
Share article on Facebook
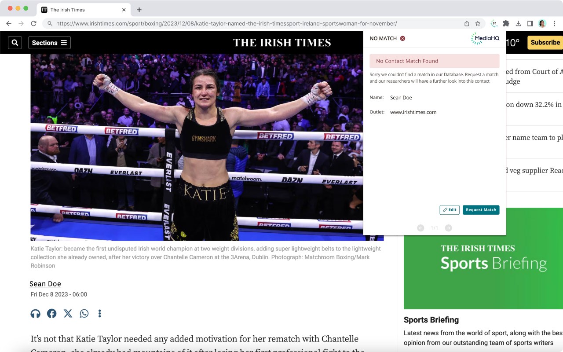point(52,313)
